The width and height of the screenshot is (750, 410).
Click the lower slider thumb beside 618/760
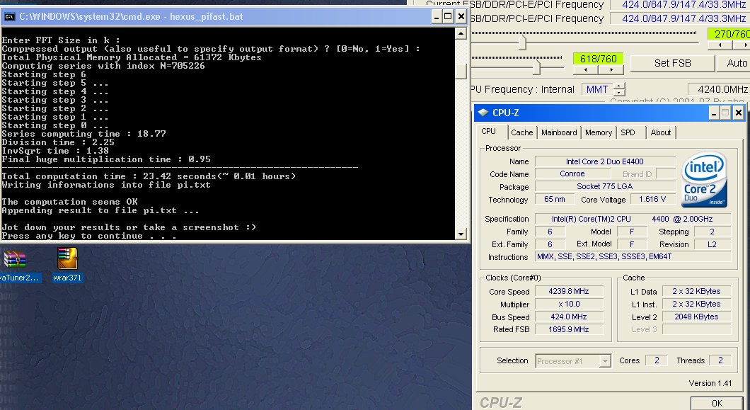[x=536, y=67]
